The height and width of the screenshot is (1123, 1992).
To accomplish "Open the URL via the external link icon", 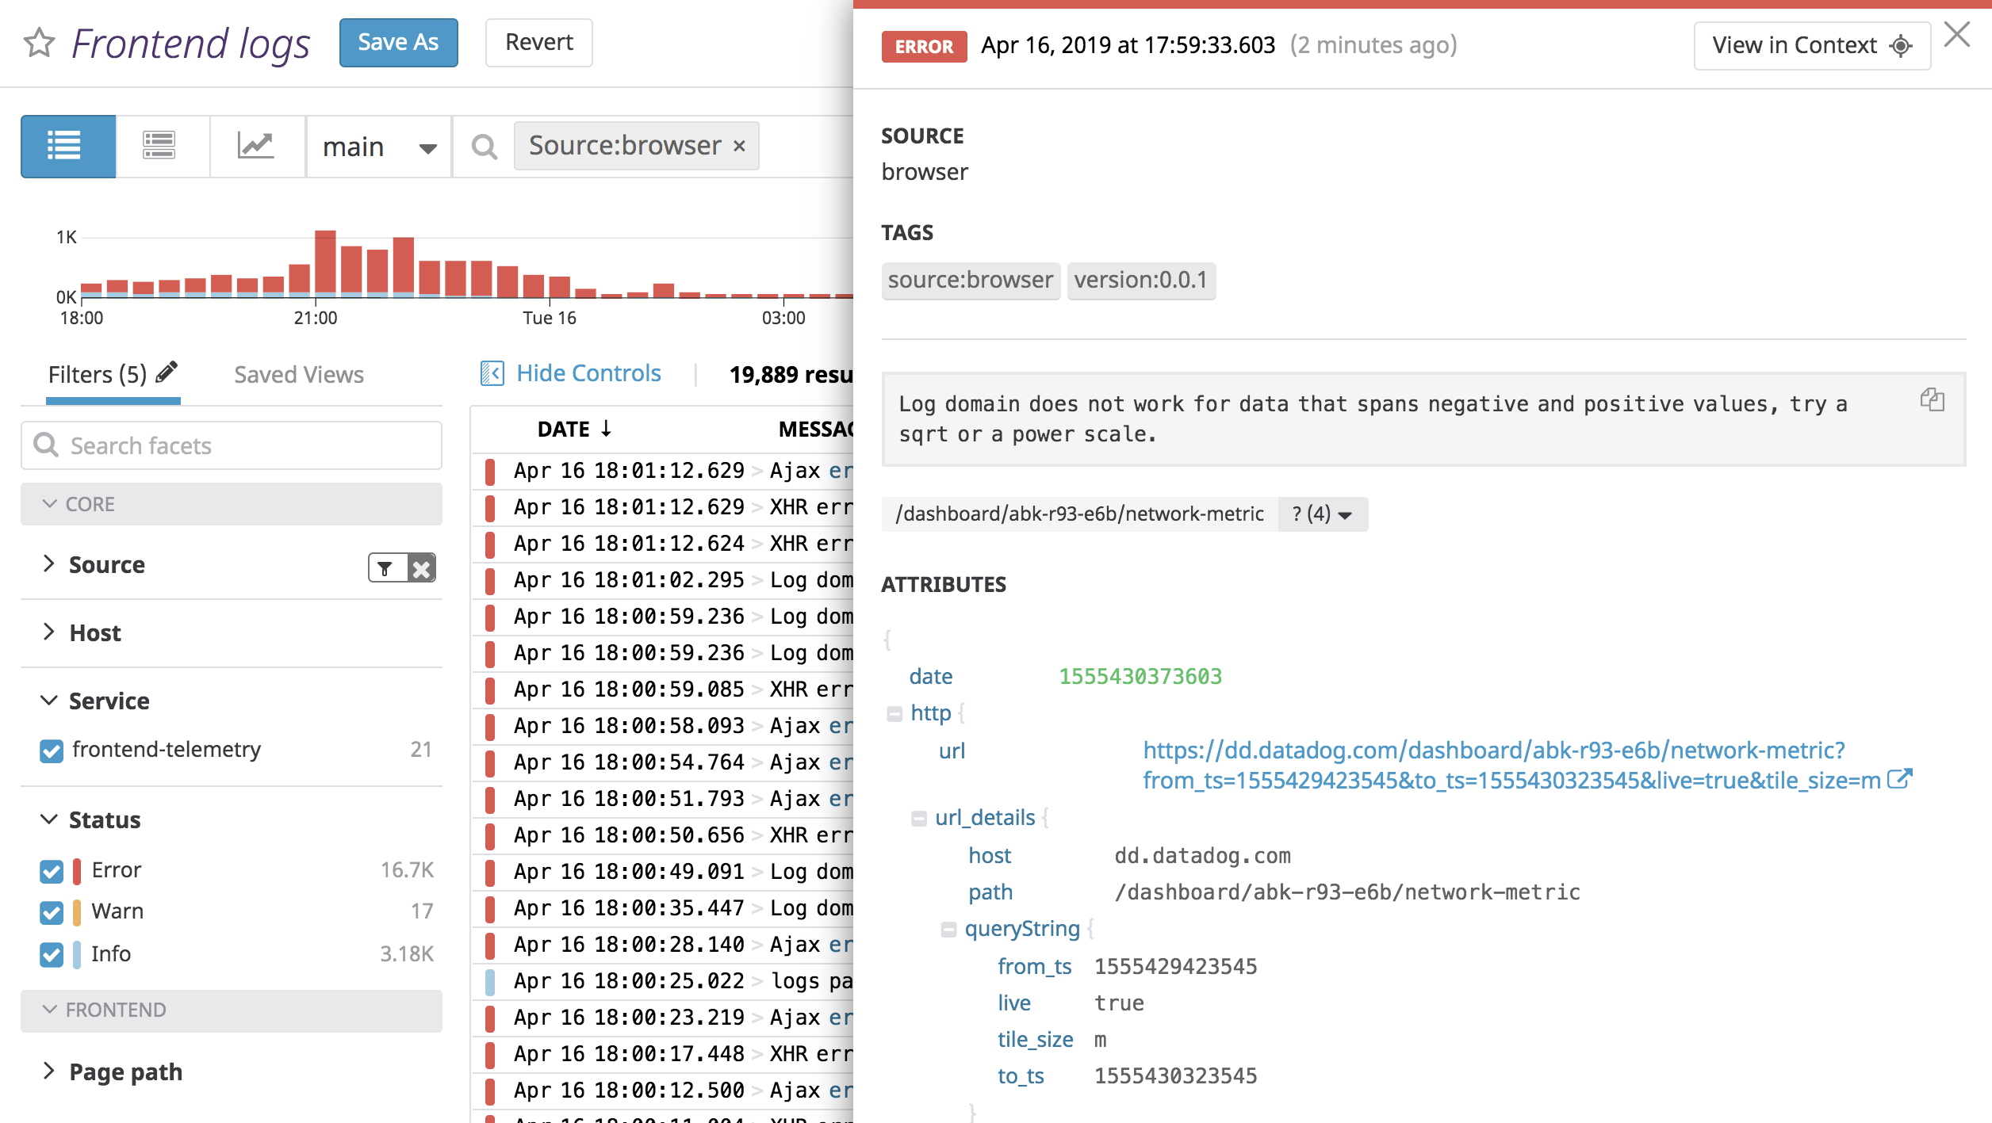I will coord(1900,780).
